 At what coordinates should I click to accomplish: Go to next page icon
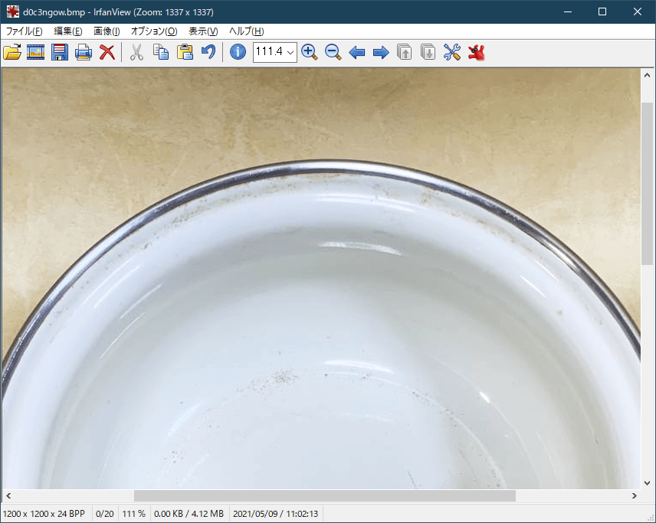[428, 52]
